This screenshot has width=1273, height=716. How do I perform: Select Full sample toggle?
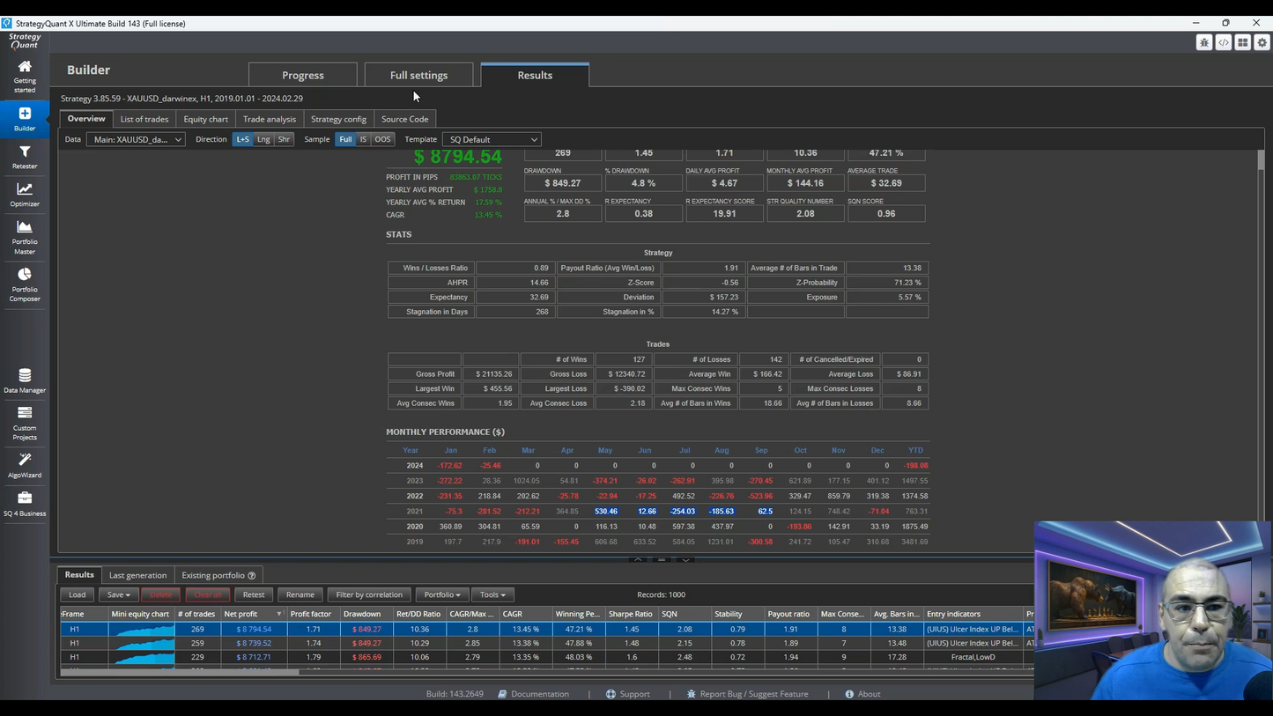pos(345,139)
